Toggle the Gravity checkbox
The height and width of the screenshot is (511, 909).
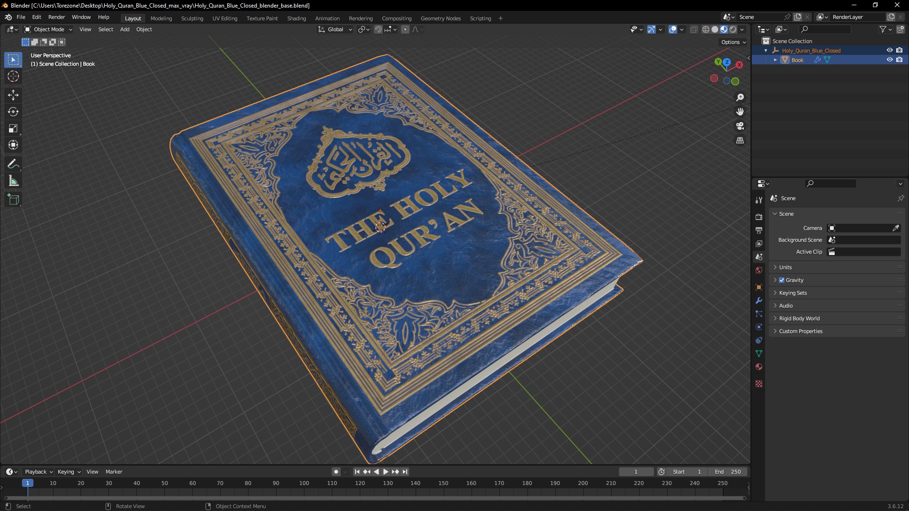click(x=782, y=280)
